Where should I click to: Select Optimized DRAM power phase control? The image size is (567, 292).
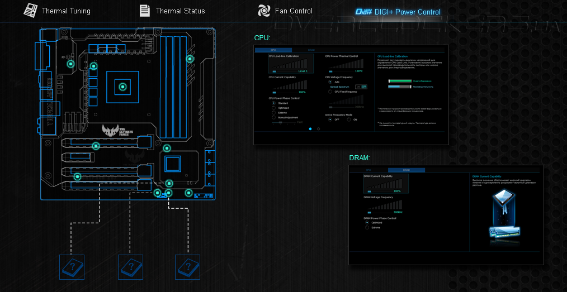(x=367, y=222)
